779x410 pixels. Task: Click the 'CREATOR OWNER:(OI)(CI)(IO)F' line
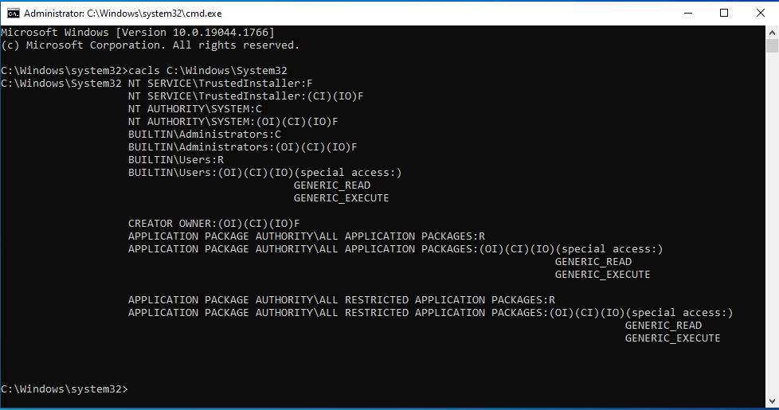(x=213, y=224)
